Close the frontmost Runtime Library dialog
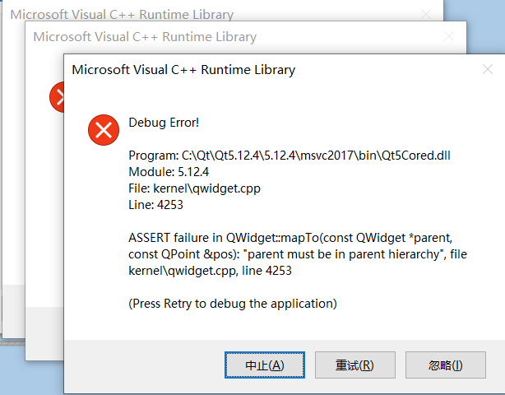Image resolution: width=505 pixels, height=395 pixels. [487, 70]
